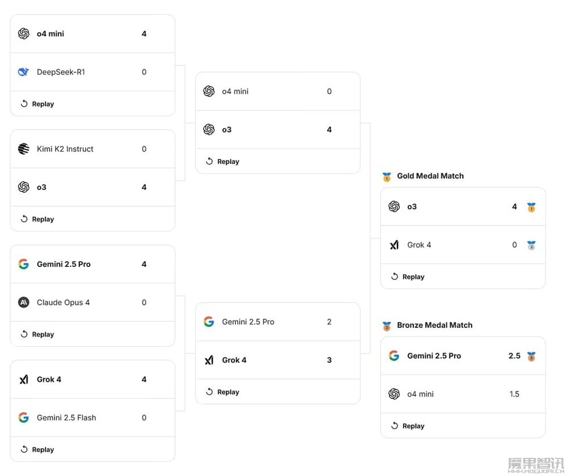Image resolution: width=567 pixels, height=476 pixels.
Task: Select the DeepSeek-R1 name
Action: [61, 72]
